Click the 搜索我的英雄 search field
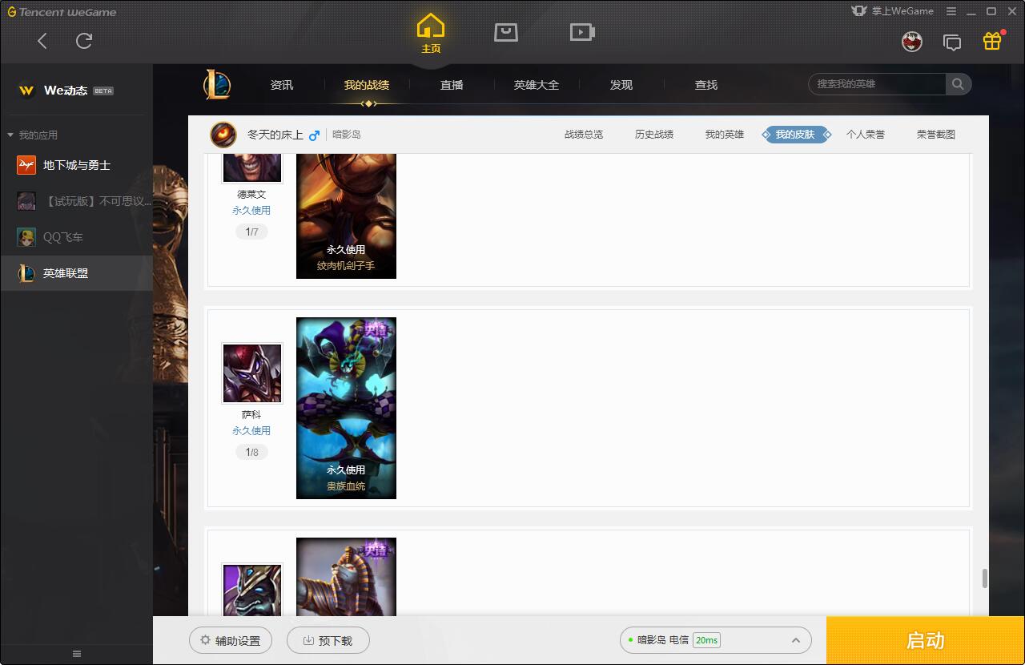The image size is (1025, 665). pyautogui.click(x=878, y=84)
